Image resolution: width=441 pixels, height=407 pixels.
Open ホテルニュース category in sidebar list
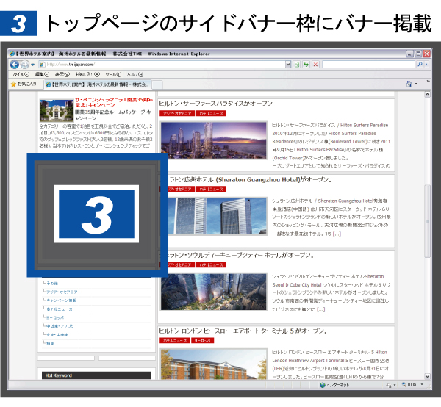point(60,309)
